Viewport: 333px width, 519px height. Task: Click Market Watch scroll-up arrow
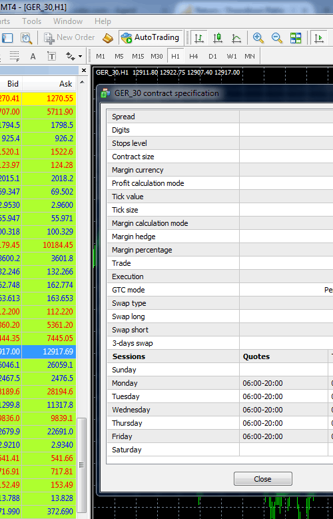click(82, 82)
